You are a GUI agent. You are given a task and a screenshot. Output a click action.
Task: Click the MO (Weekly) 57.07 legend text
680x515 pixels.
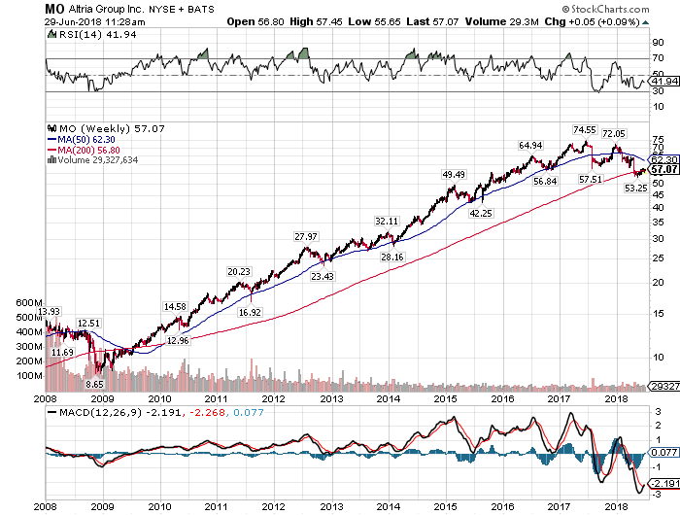[112, 128]
